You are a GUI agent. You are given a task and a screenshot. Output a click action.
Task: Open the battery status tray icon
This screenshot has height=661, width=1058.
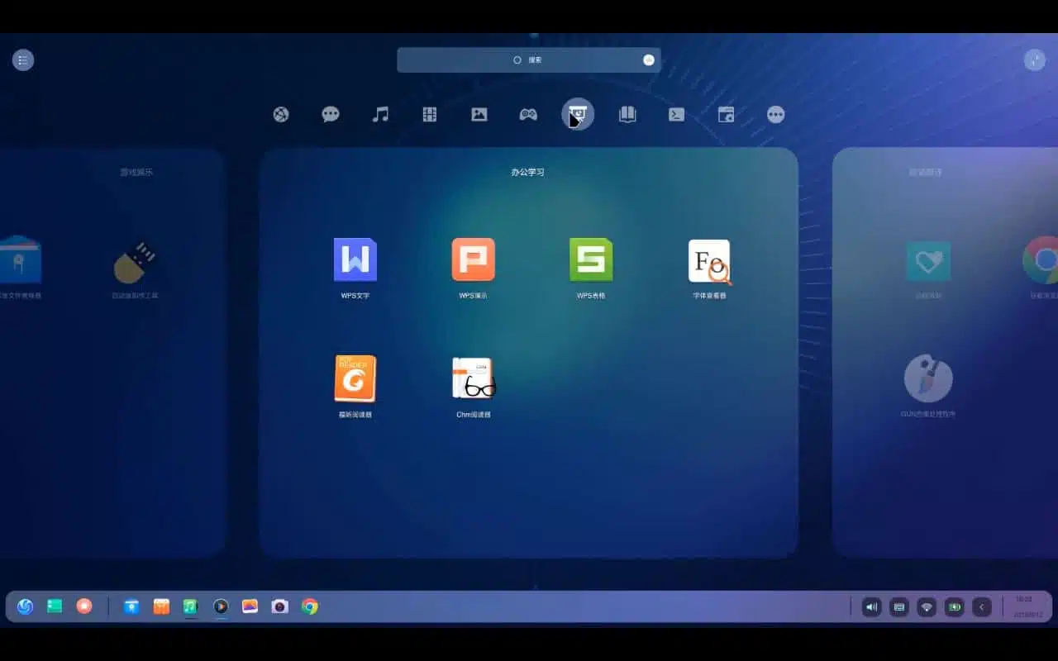[x=955, y=607]
